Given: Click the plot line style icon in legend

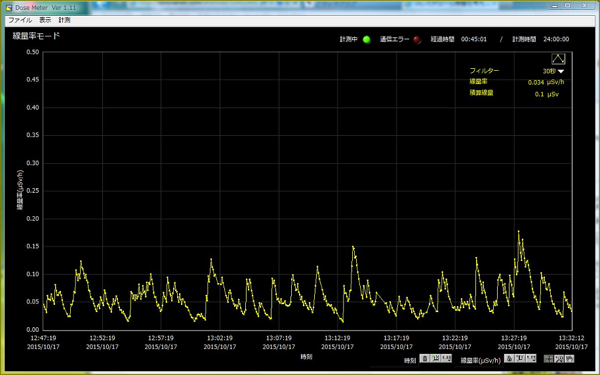Looking at the screenshot, I should coord(558,59).
